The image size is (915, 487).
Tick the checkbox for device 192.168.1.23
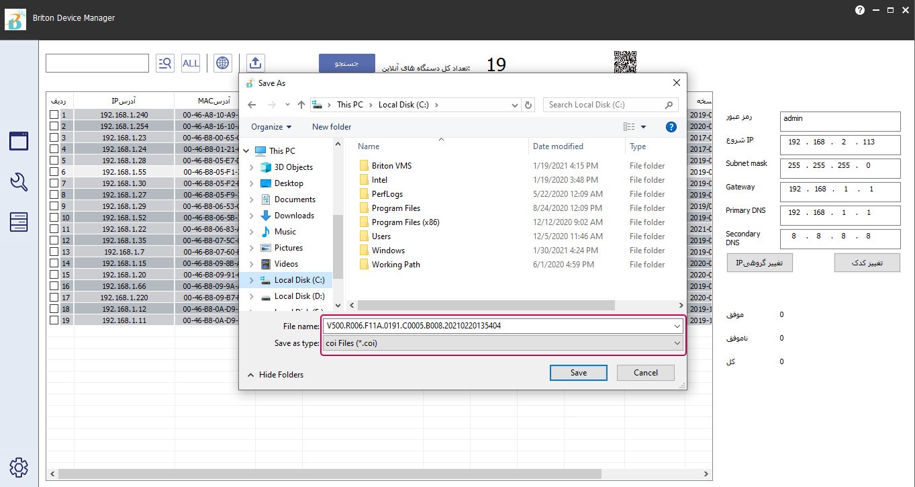coord(54,138)
